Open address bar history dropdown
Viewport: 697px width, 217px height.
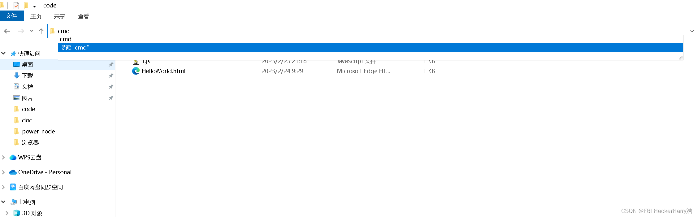692,31
